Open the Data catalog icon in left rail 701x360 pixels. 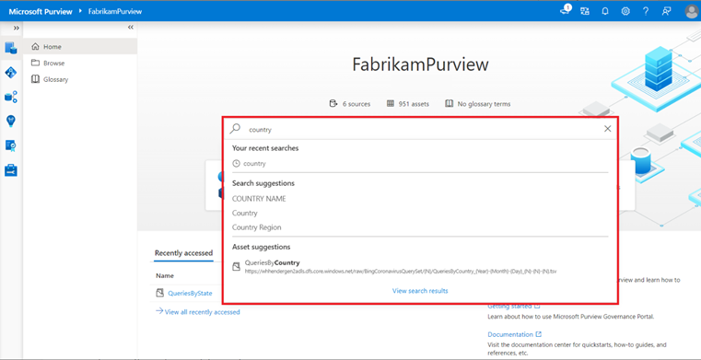coord(11,47)
